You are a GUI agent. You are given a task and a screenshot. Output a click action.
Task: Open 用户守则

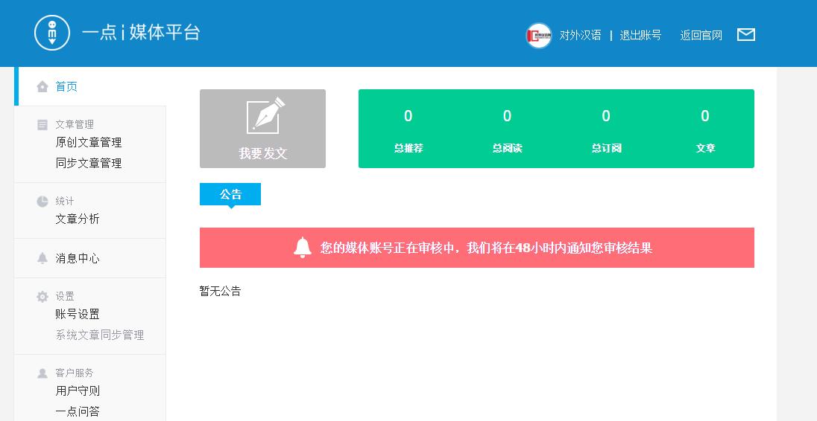coord(77,391)
